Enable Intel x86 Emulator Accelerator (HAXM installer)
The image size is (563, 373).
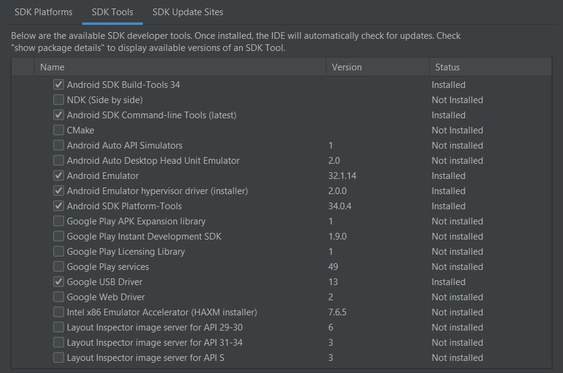[58, 312]
